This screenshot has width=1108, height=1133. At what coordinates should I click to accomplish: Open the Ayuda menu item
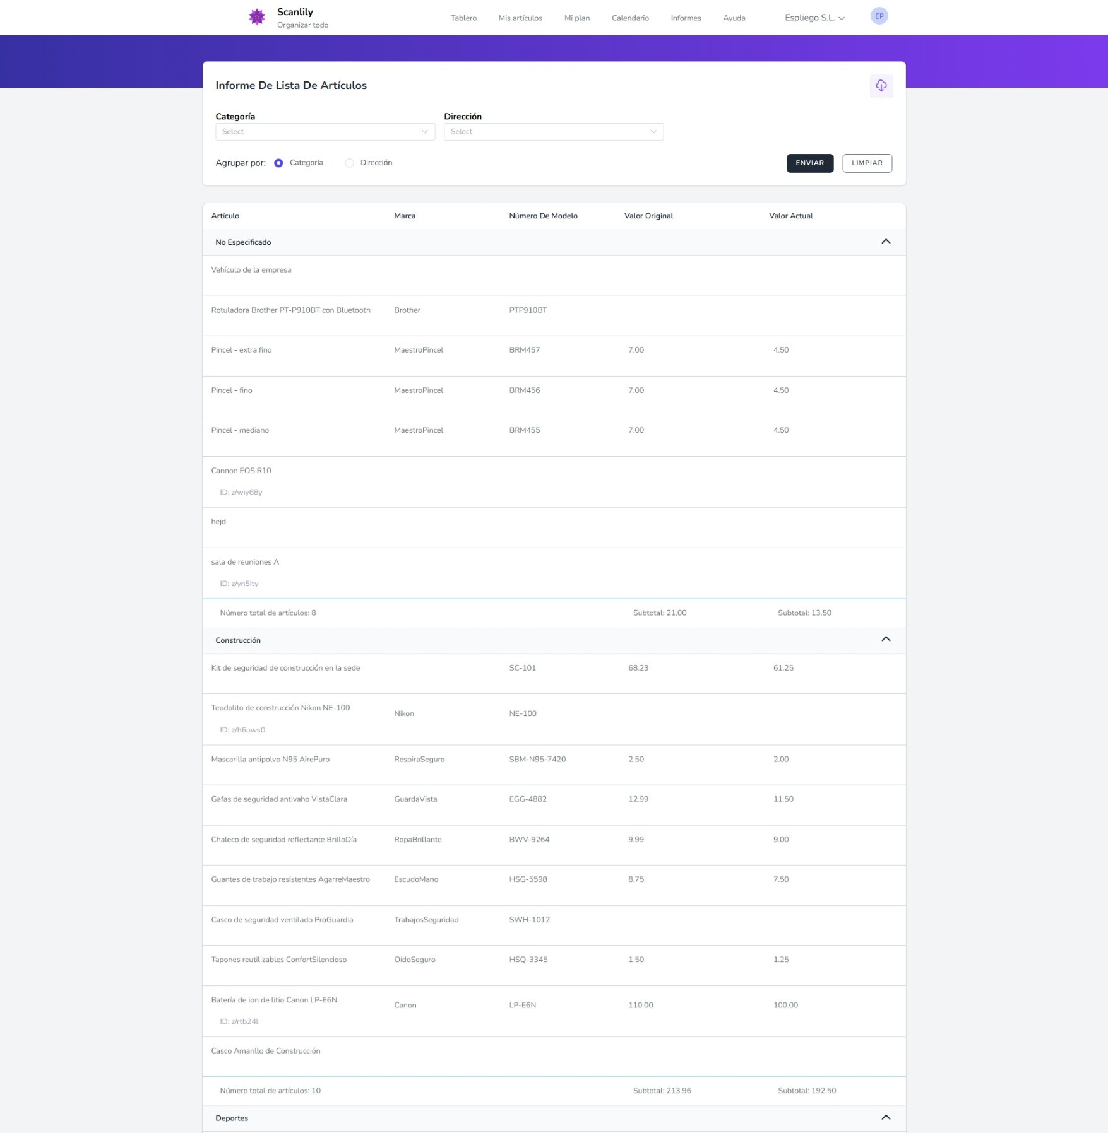(x=734, y=18)
